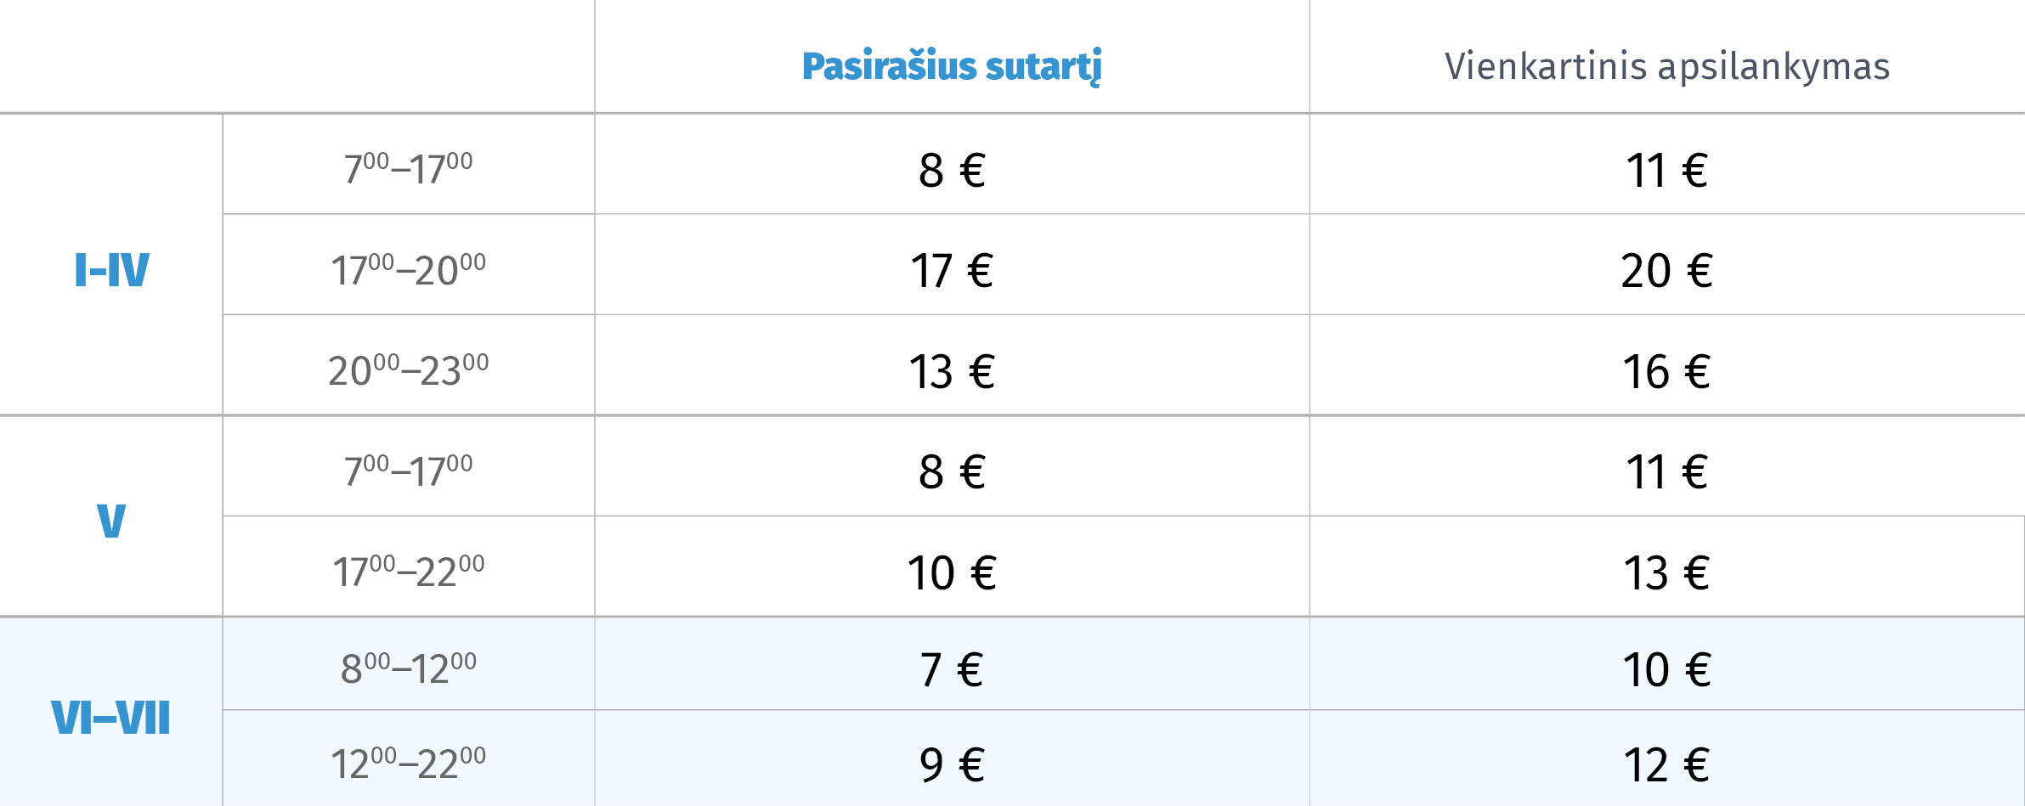Screen dimensions: 2025x806
Task: Select the 16 € single visit price
Action: [1667, 372]
